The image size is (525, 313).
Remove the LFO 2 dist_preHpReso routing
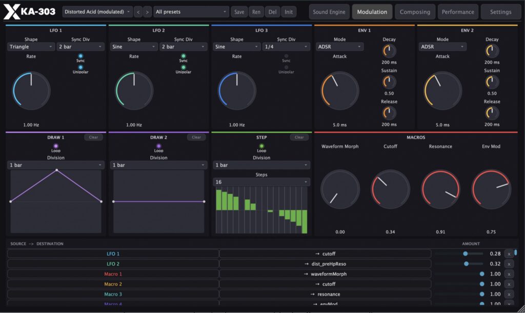click(x=509, y=264)
